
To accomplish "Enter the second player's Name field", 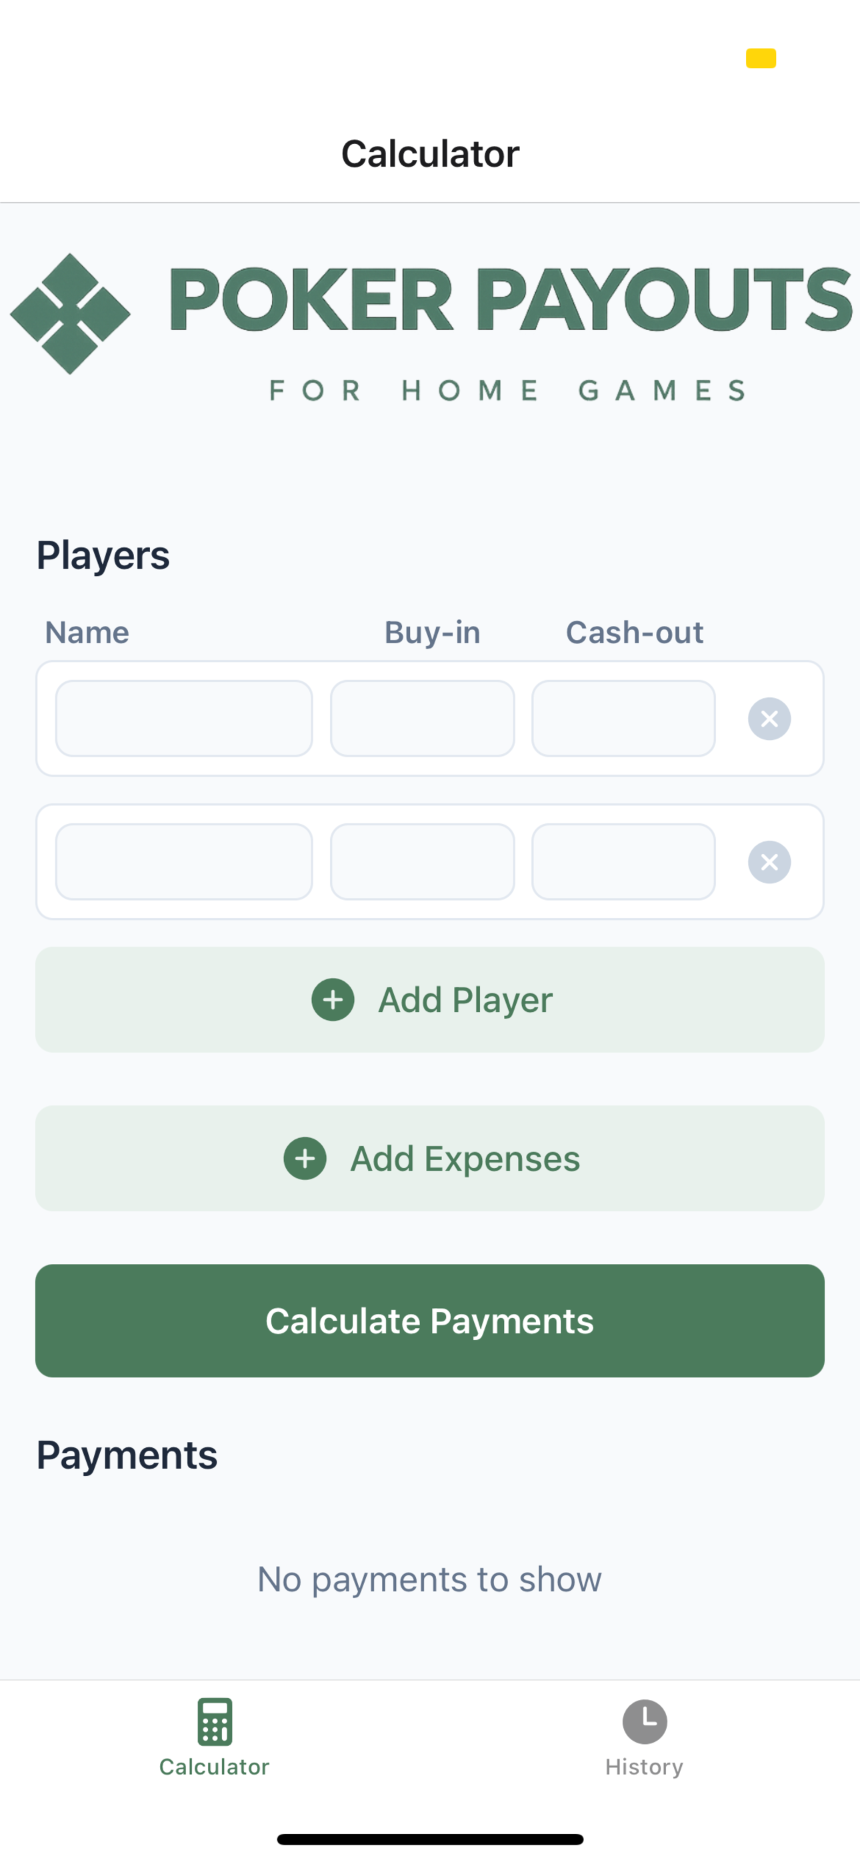I will click(184, 862).
